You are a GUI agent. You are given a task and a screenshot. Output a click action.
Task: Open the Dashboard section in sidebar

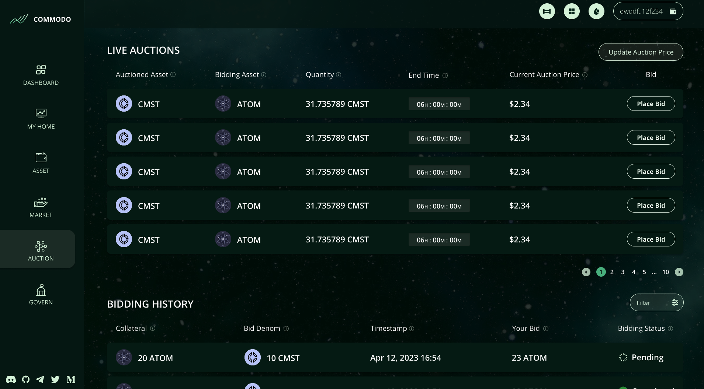tap(41, 75)
